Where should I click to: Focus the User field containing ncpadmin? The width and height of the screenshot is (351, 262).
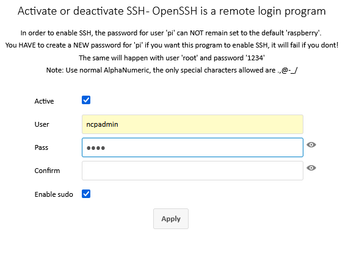[192, 124]
